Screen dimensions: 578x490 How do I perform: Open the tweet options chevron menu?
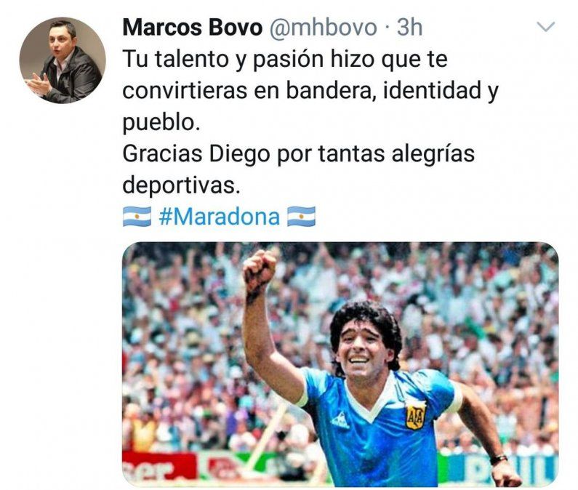[x=545, y=27]
